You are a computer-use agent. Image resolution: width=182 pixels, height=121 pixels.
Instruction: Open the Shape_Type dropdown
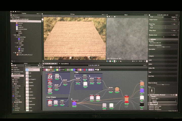164,100
